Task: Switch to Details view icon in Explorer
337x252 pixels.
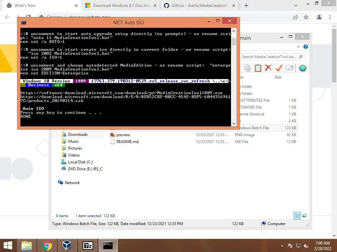Action: (x=297, y=216)
